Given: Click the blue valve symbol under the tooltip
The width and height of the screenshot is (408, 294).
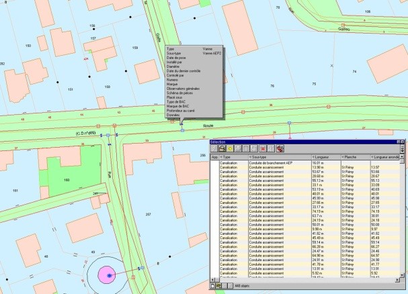Looking at the screenshot, I should click(x=181, y=123).
